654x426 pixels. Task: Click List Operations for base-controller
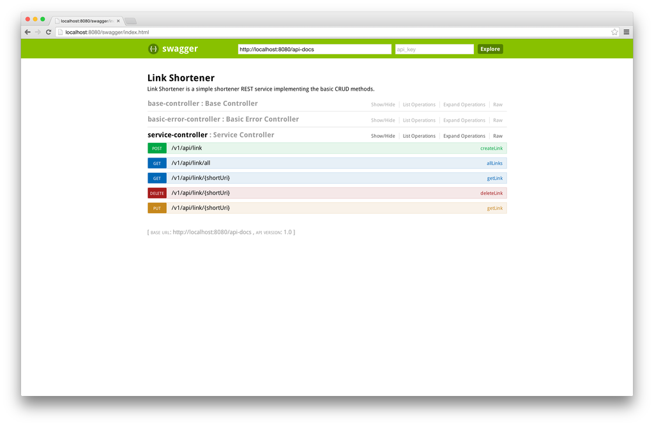(419, 105)
